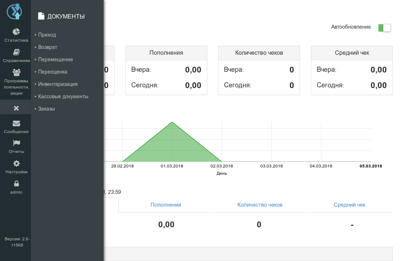
Task: Select Заказы in documents menu
Action: tap(47, 109)
